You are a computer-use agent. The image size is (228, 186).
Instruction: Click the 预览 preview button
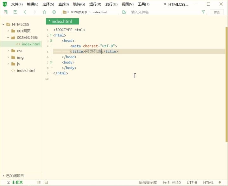217,12
